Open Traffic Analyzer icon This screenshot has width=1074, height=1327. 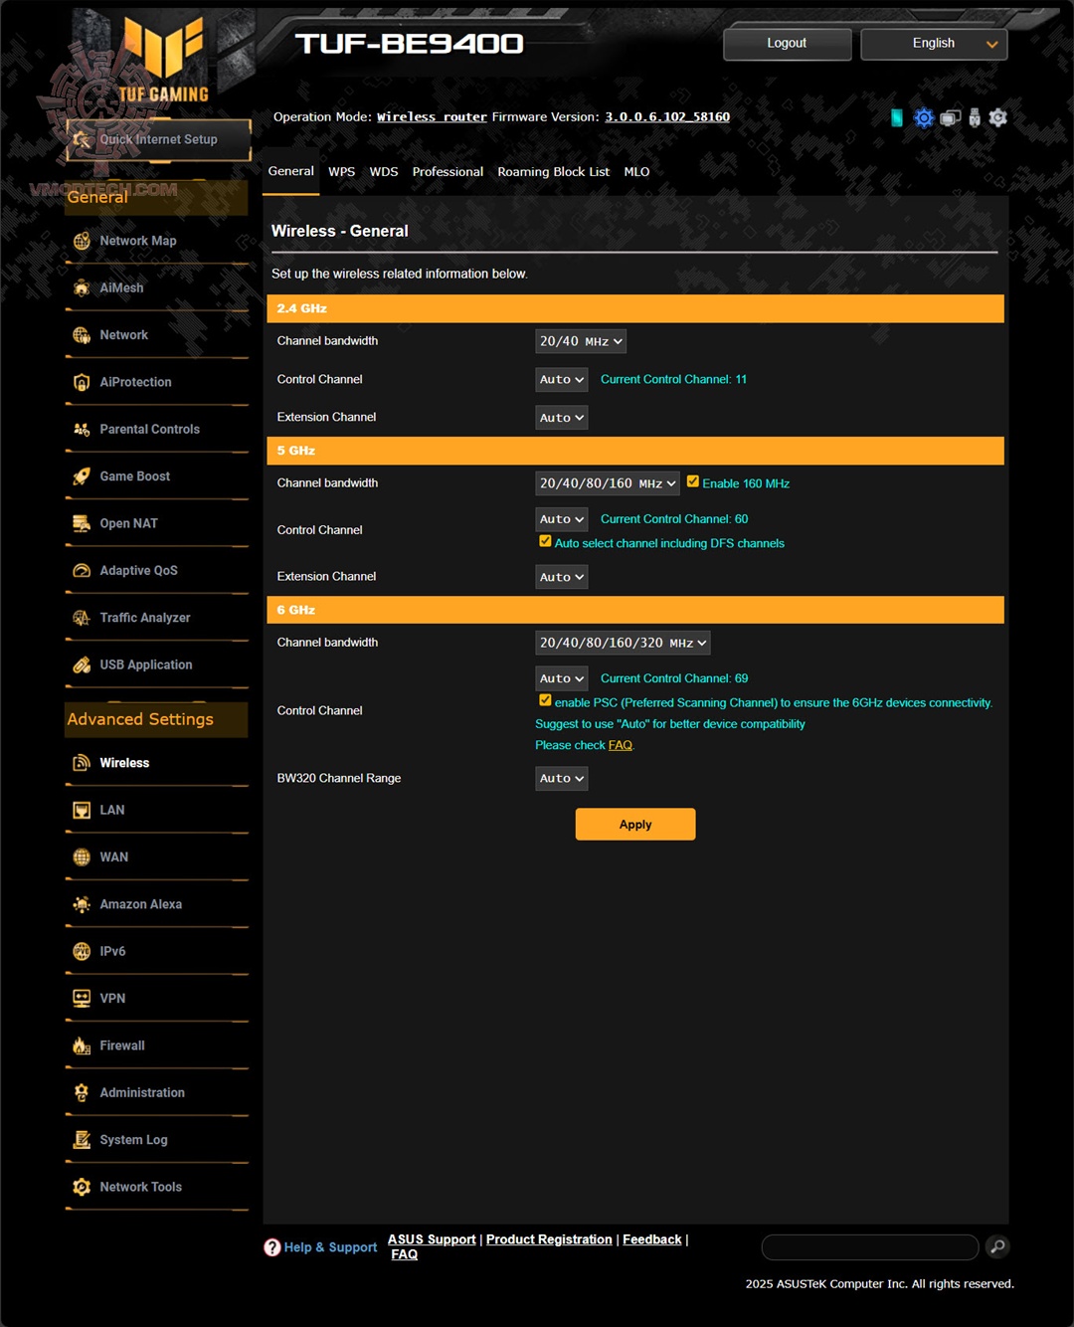82,618
